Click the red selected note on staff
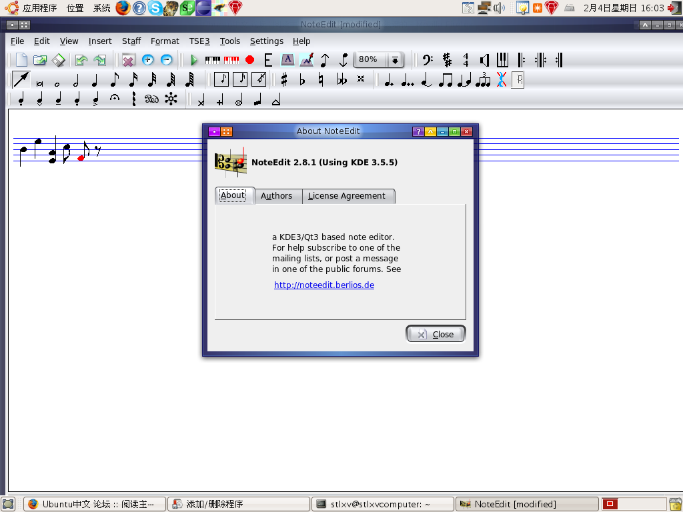Viewport: 683px width, 512px height. point(81,158)
